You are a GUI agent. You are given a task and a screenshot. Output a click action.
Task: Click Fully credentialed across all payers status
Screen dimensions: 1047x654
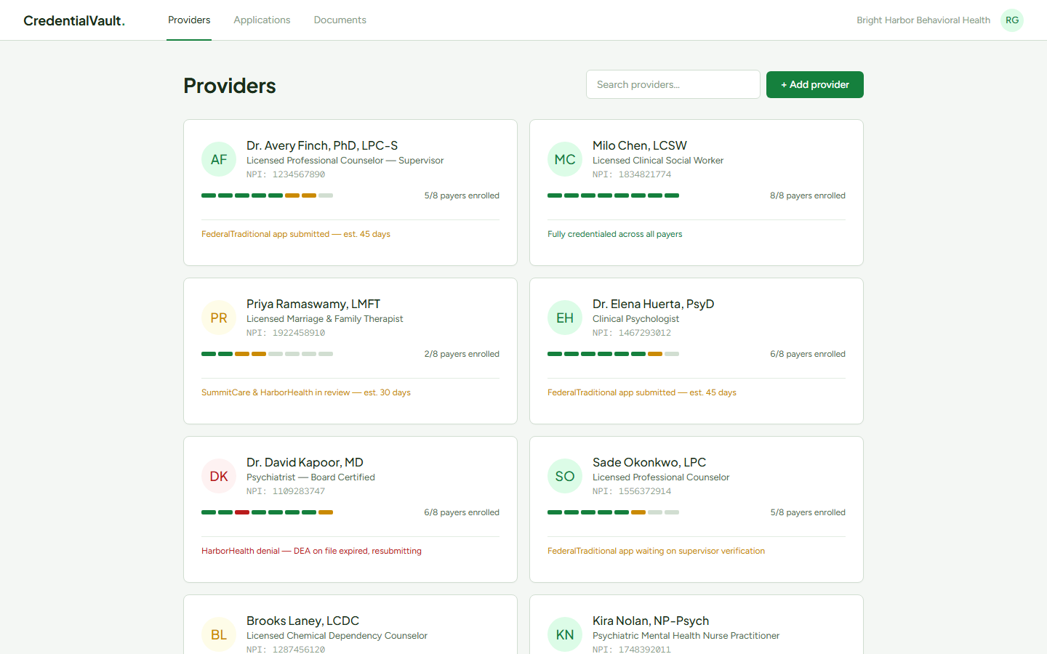(615, 234)
